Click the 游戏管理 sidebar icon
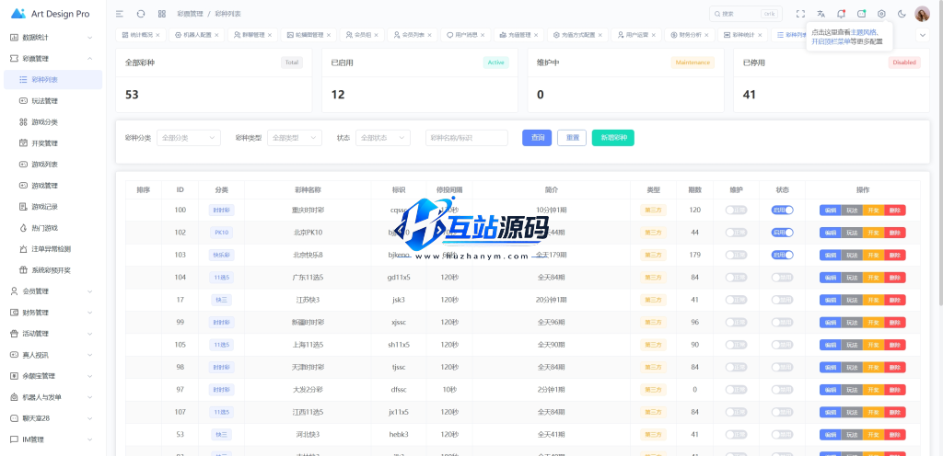943x456 pixels. pyautogui.click(x=23, y=186)
